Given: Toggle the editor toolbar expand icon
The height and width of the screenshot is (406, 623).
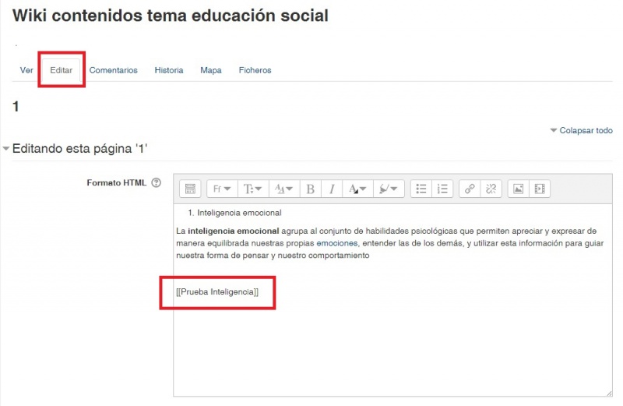Looking at the screenshot, I should 190,189.
